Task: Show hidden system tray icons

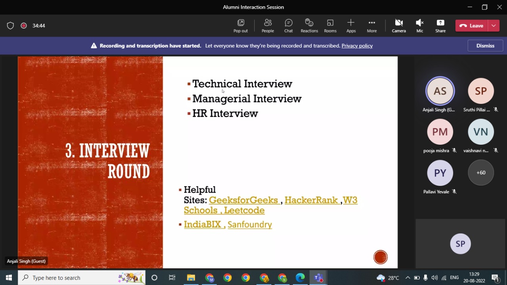Action: 408,278
